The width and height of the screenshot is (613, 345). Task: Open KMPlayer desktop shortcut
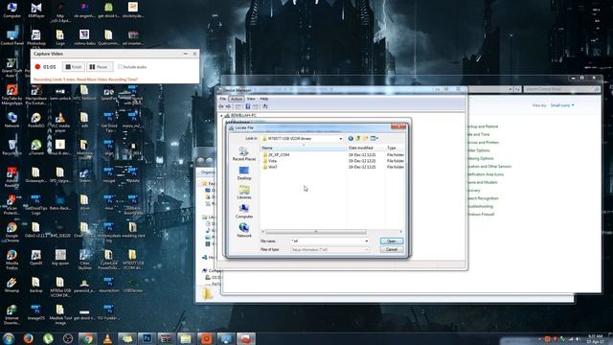coord(36,11)
